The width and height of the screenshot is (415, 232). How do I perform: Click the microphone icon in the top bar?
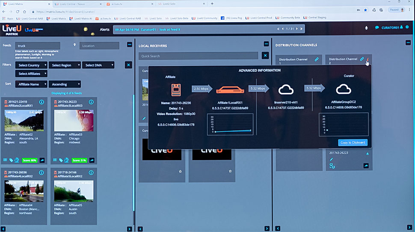click(366, 28)
